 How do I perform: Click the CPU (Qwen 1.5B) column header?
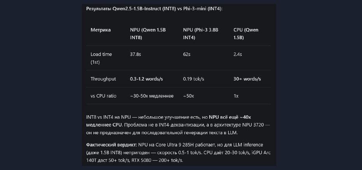[x=246, y=34]
